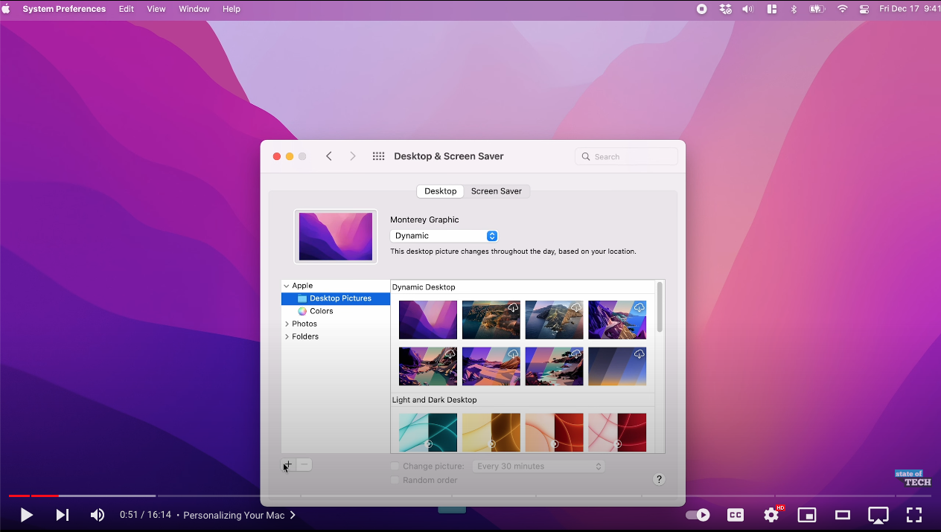Go back with the left chevron

pos(329,156)
